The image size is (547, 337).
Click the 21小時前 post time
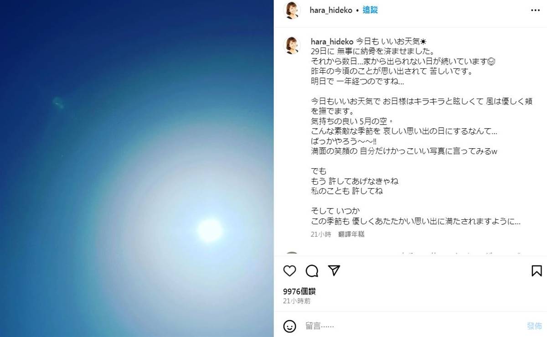297,301
